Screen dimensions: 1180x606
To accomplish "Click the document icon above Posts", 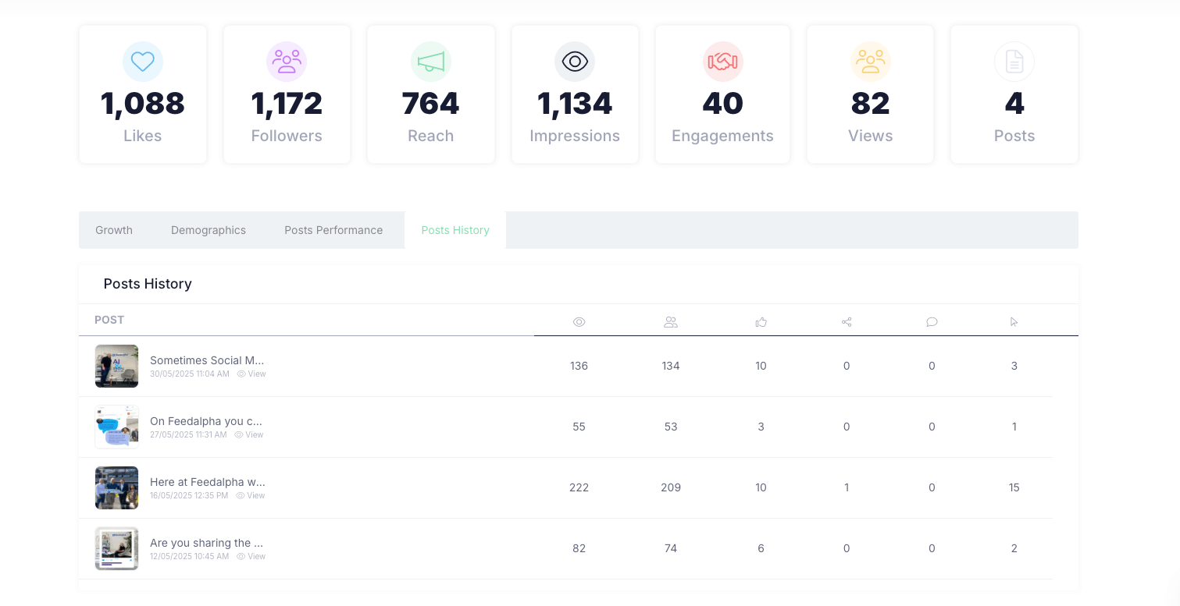I will pos(1014,62).
